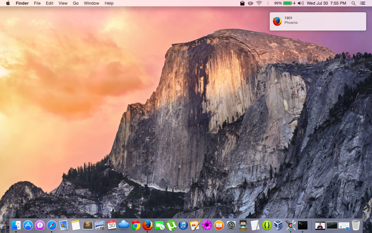Click the Firefox '1901 Phoenix' notification banner
The height and width of the screenshot is (233, 372).
[318, 21]
